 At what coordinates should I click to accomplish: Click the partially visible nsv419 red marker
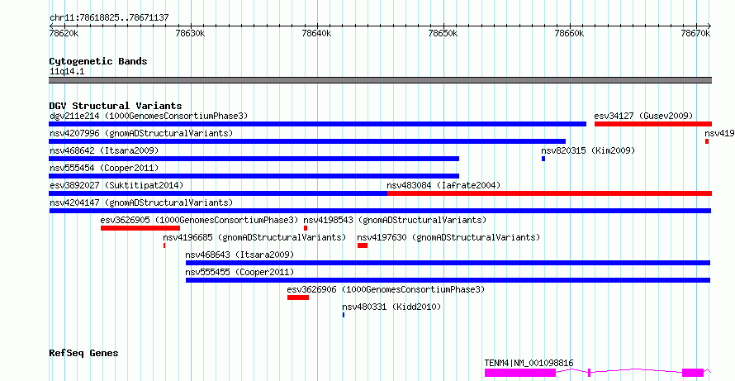pos(707,141)
